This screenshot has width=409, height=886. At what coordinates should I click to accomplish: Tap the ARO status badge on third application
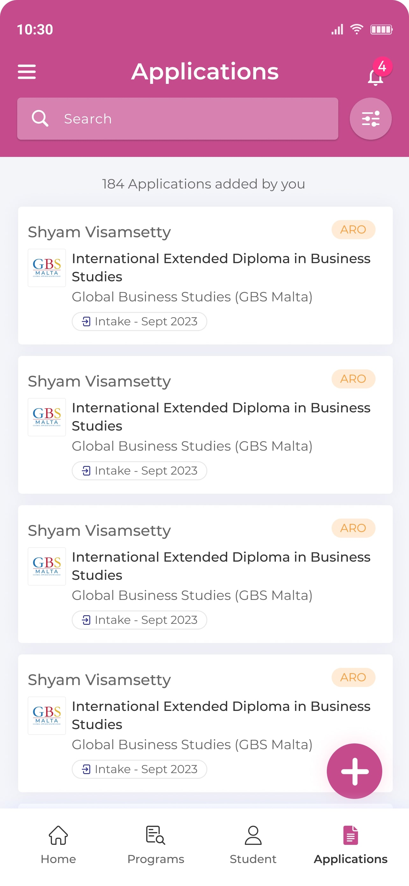pos(353,528)
